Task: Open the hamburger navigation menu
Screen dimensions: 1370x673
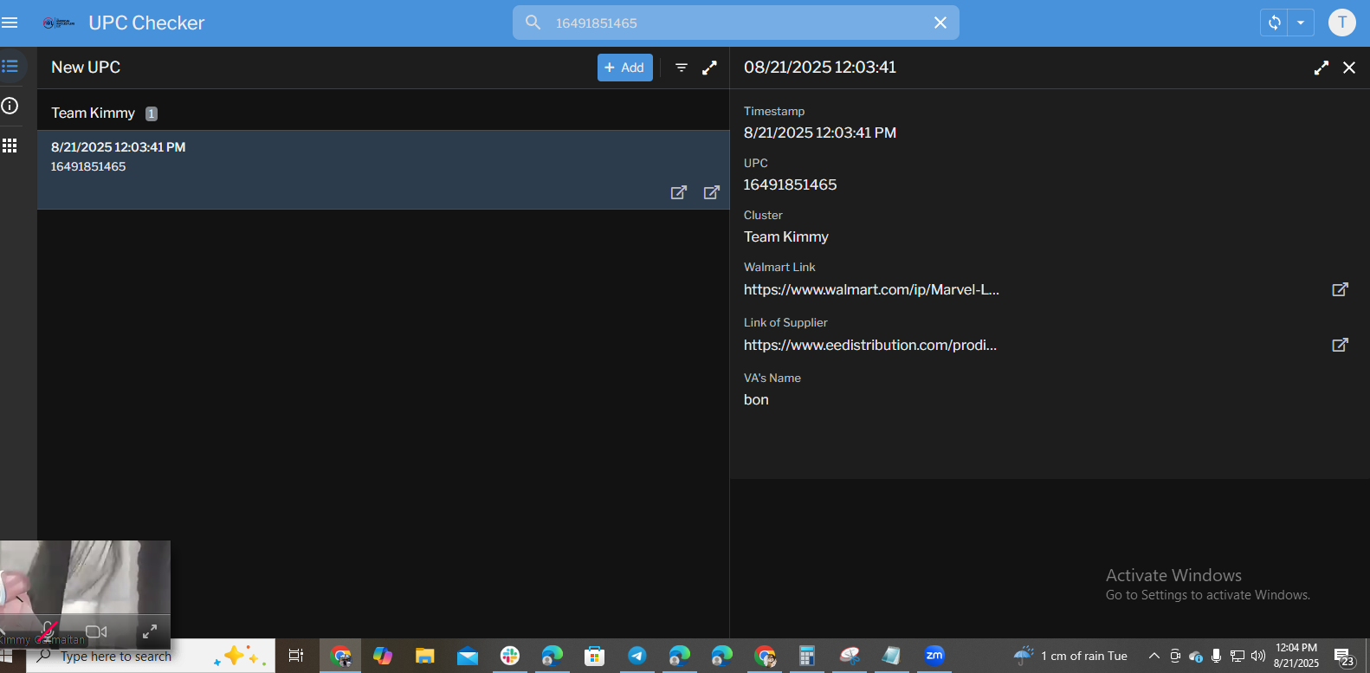Action: 10,23
